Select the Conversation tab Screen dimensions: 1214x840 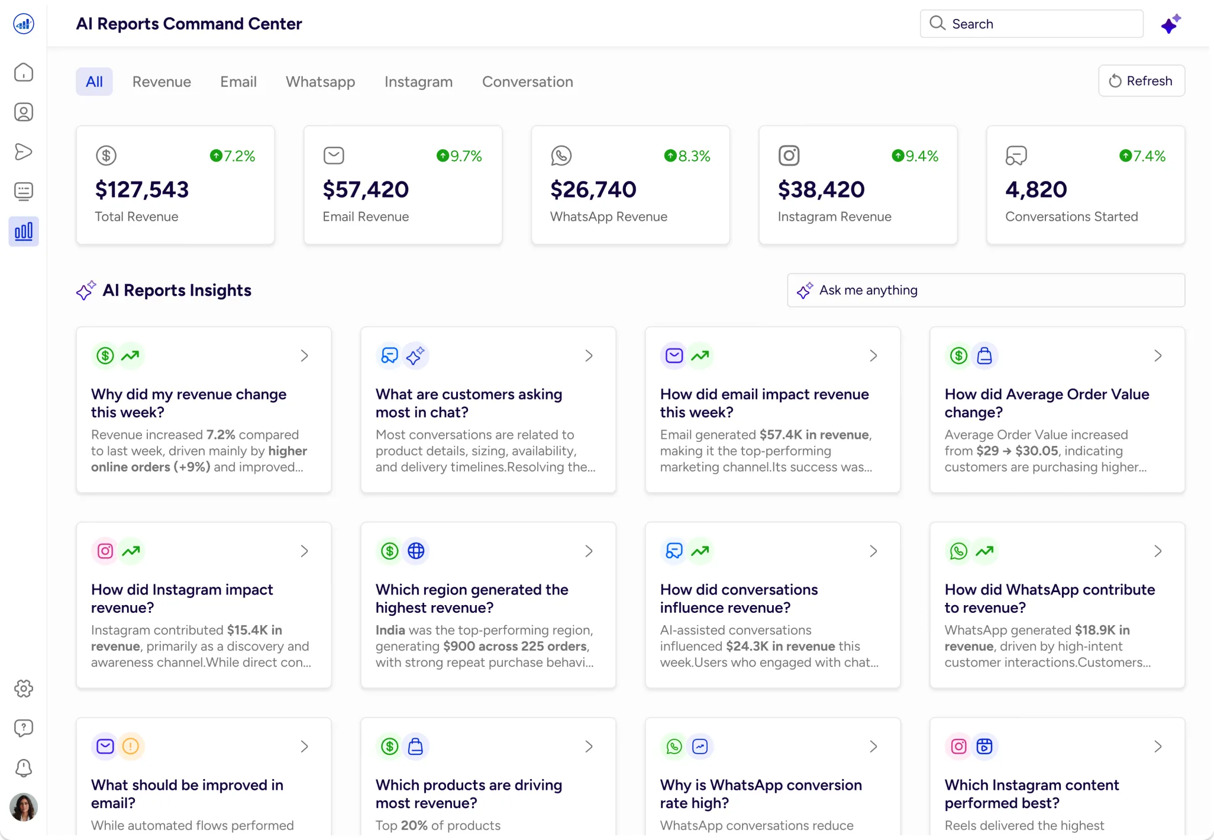(527, 82)
